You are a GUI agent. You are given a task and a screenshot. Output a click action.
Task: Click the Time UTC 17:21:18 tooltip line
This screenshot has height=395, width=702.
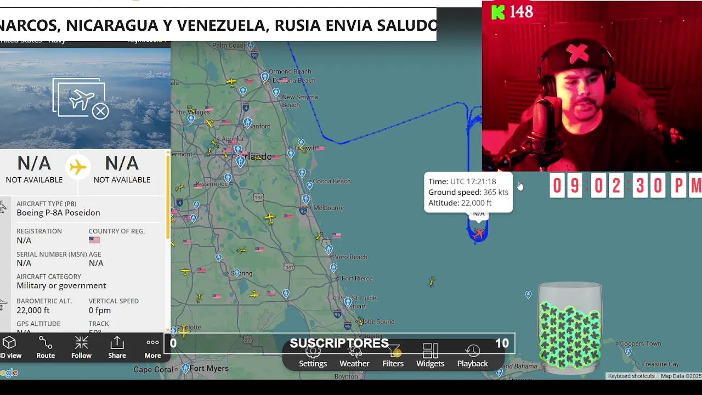click(x=462, y=182)
